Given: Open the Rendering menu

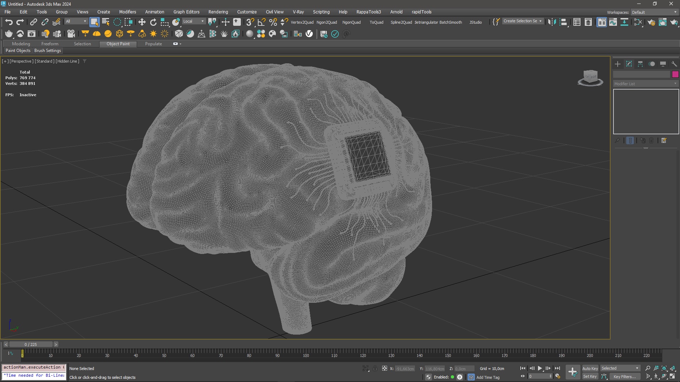Looking at the screenshot, I should (218, 12).
